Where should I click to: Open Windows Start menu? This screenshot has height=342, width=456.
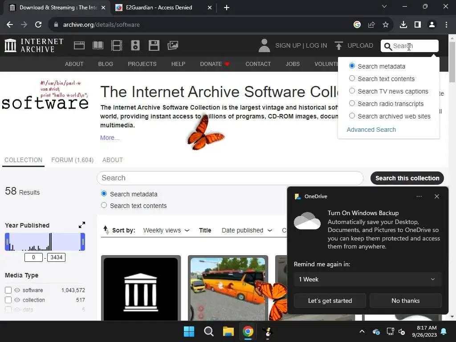[x=189, y=331]
